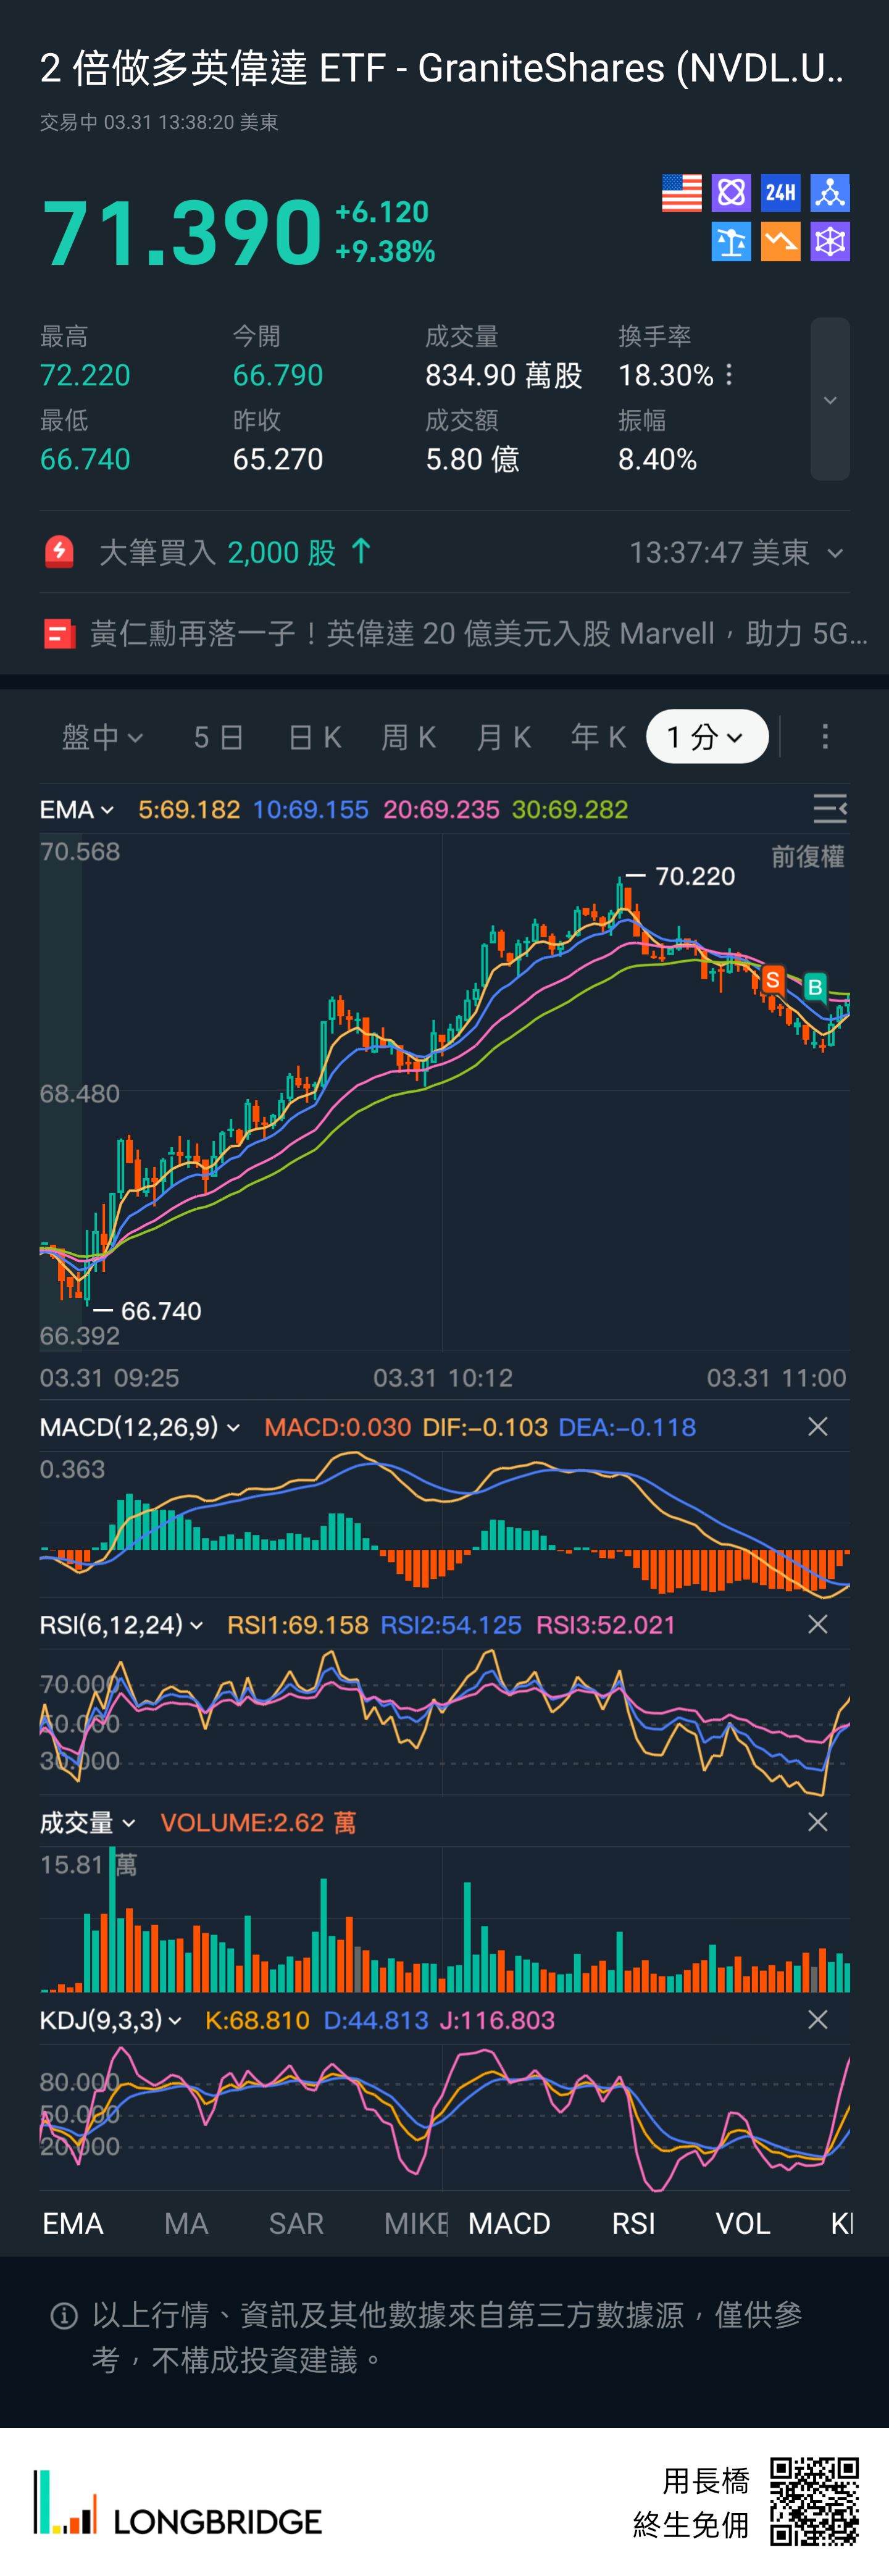Open the chart three-dot options menu
The height and width of the screenshot is (2576, 889).
coord(824,737)
